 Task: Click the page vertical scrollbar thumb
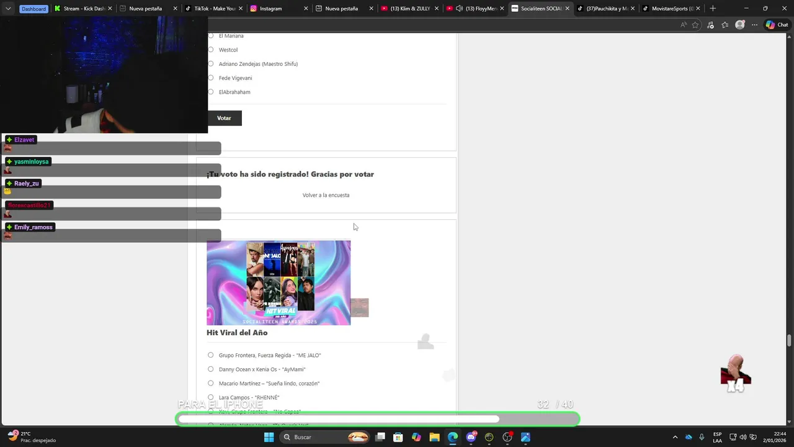click(790, 341)
